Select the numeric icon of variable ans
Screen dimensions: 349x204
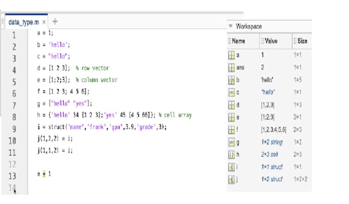231,68
